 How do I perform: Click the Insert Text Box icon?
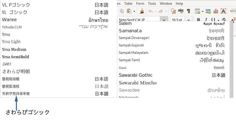click(223, 11)
